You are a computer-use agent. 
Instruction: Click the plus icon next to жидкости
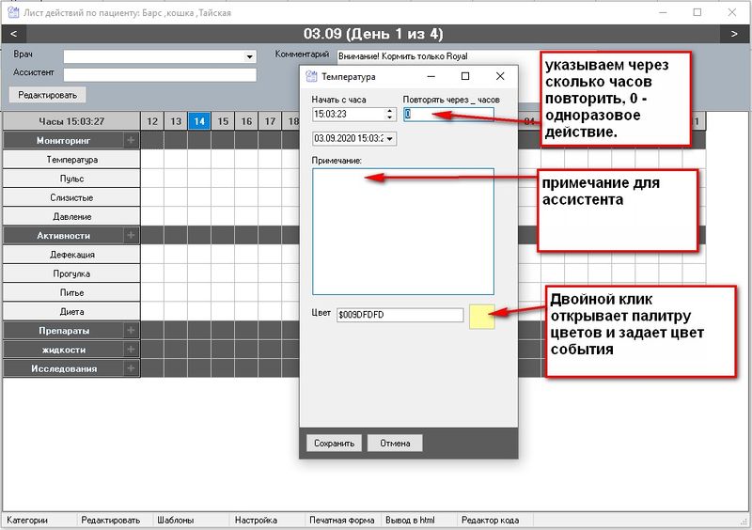(131, 349)
